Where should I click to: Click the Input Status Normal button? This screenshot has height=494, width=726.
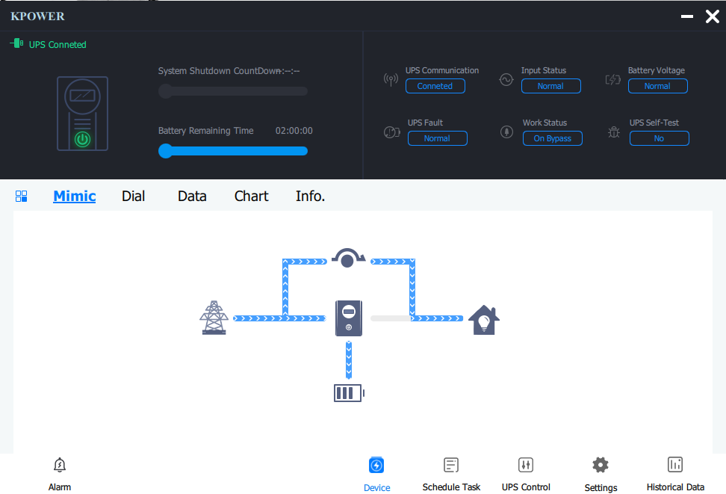[551, 86]
